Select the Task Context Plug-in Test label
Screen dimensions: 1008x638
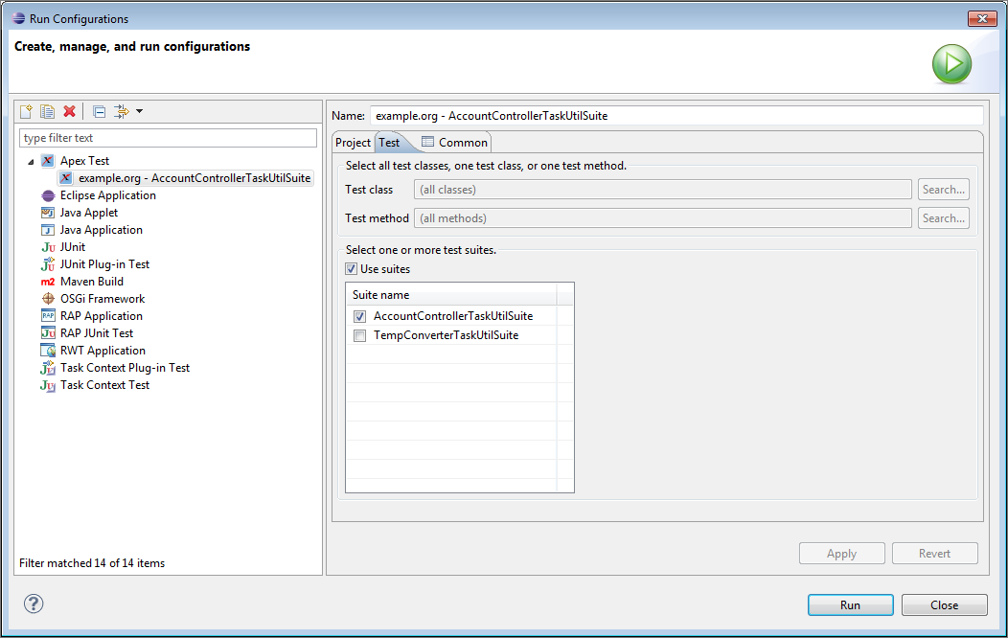click(126, 368)
